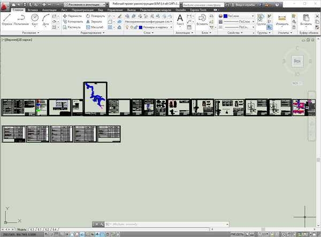
Task: Click Вход в службы sign-in button
Action: [x=243, y=4]
